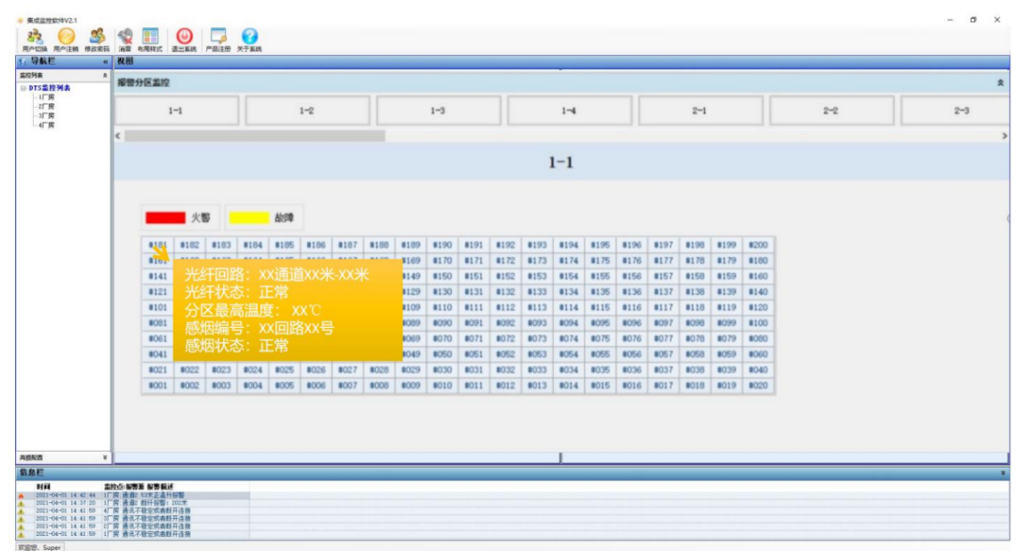Expand the 高级配置 panel at sidebar bottom
The width and height of the screenshot is (1031, 551).
104,456
